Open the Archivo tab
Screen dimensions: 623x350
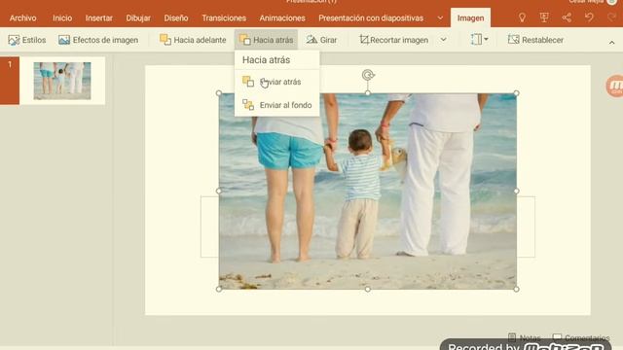pyautogui.click(x=22, y=17)
